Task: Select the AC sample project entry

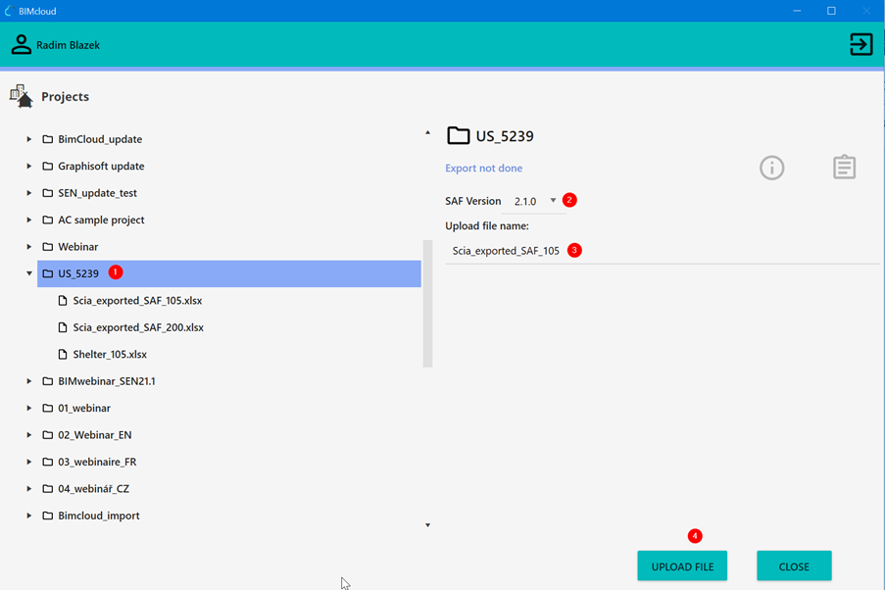Action: [x=101, y=220]
